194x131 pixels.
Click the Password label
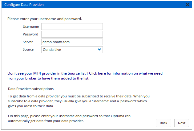[x=30, y=34]
